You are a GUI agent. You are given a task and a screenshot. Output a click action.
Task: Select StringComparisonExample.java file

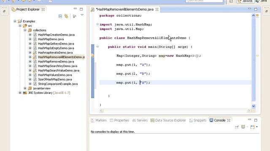coord(58,84)
